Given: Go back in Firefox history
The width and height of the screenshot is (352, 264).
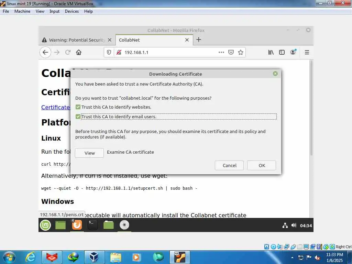Looking at the screenshot, I should 45,52.
